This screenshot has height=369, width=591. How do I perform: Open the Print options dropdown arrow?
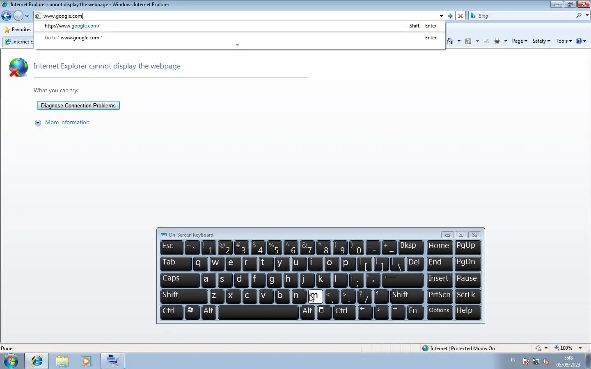click(x=506, y=41)
